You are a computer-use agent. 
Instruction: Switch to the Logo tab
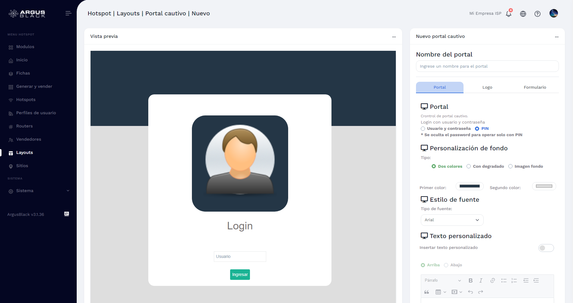(487, 87)
